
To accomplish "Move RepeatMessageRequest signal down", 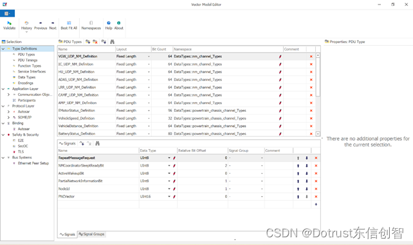I will click(307, 158).
